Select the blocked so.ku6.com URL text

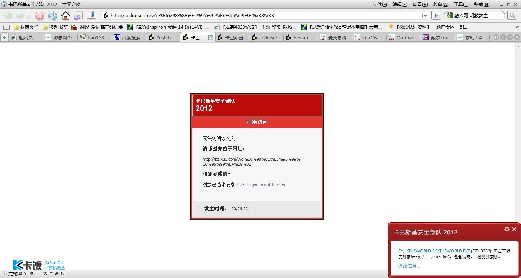click(251, 162)
